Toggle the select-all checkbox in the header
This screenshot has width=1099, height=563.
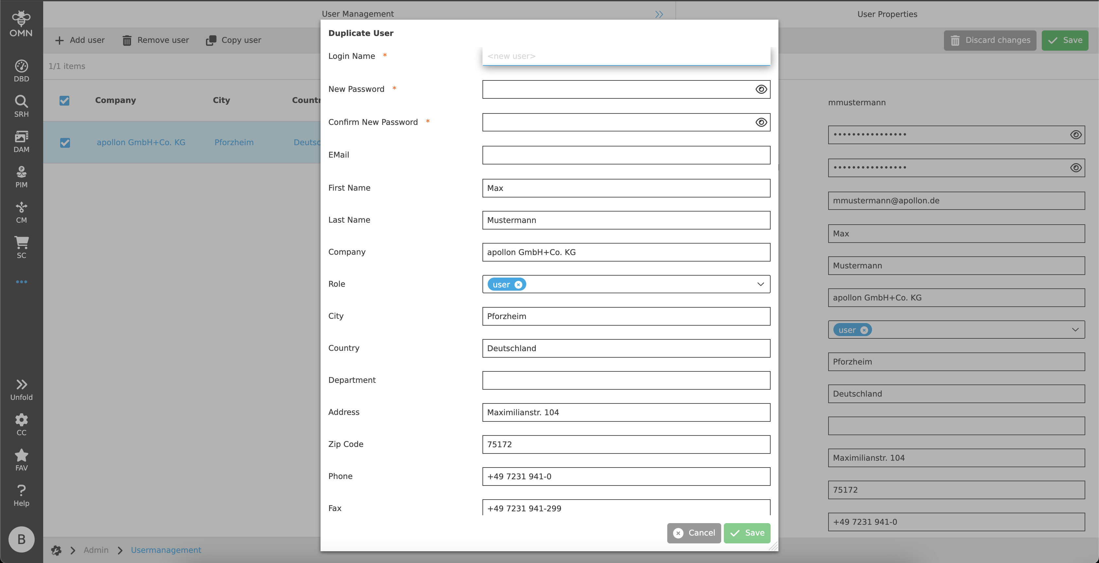[64, 101]
